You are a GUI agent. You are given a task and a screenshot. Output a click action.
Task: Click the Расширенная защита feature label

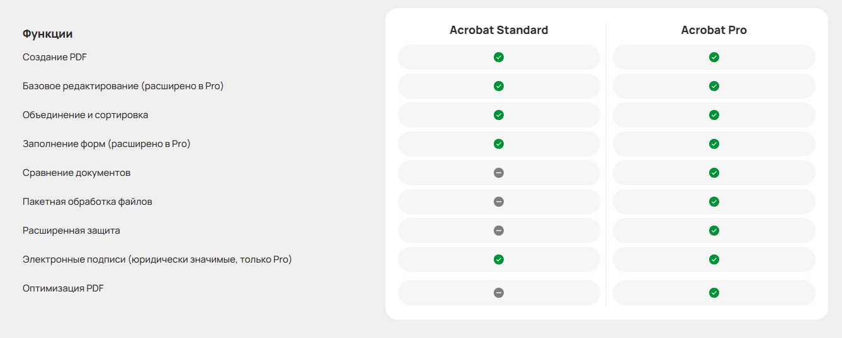[71, 231]
